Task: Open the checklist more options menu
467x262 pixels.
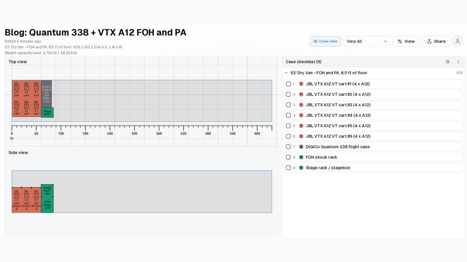Action: [458, 62]
